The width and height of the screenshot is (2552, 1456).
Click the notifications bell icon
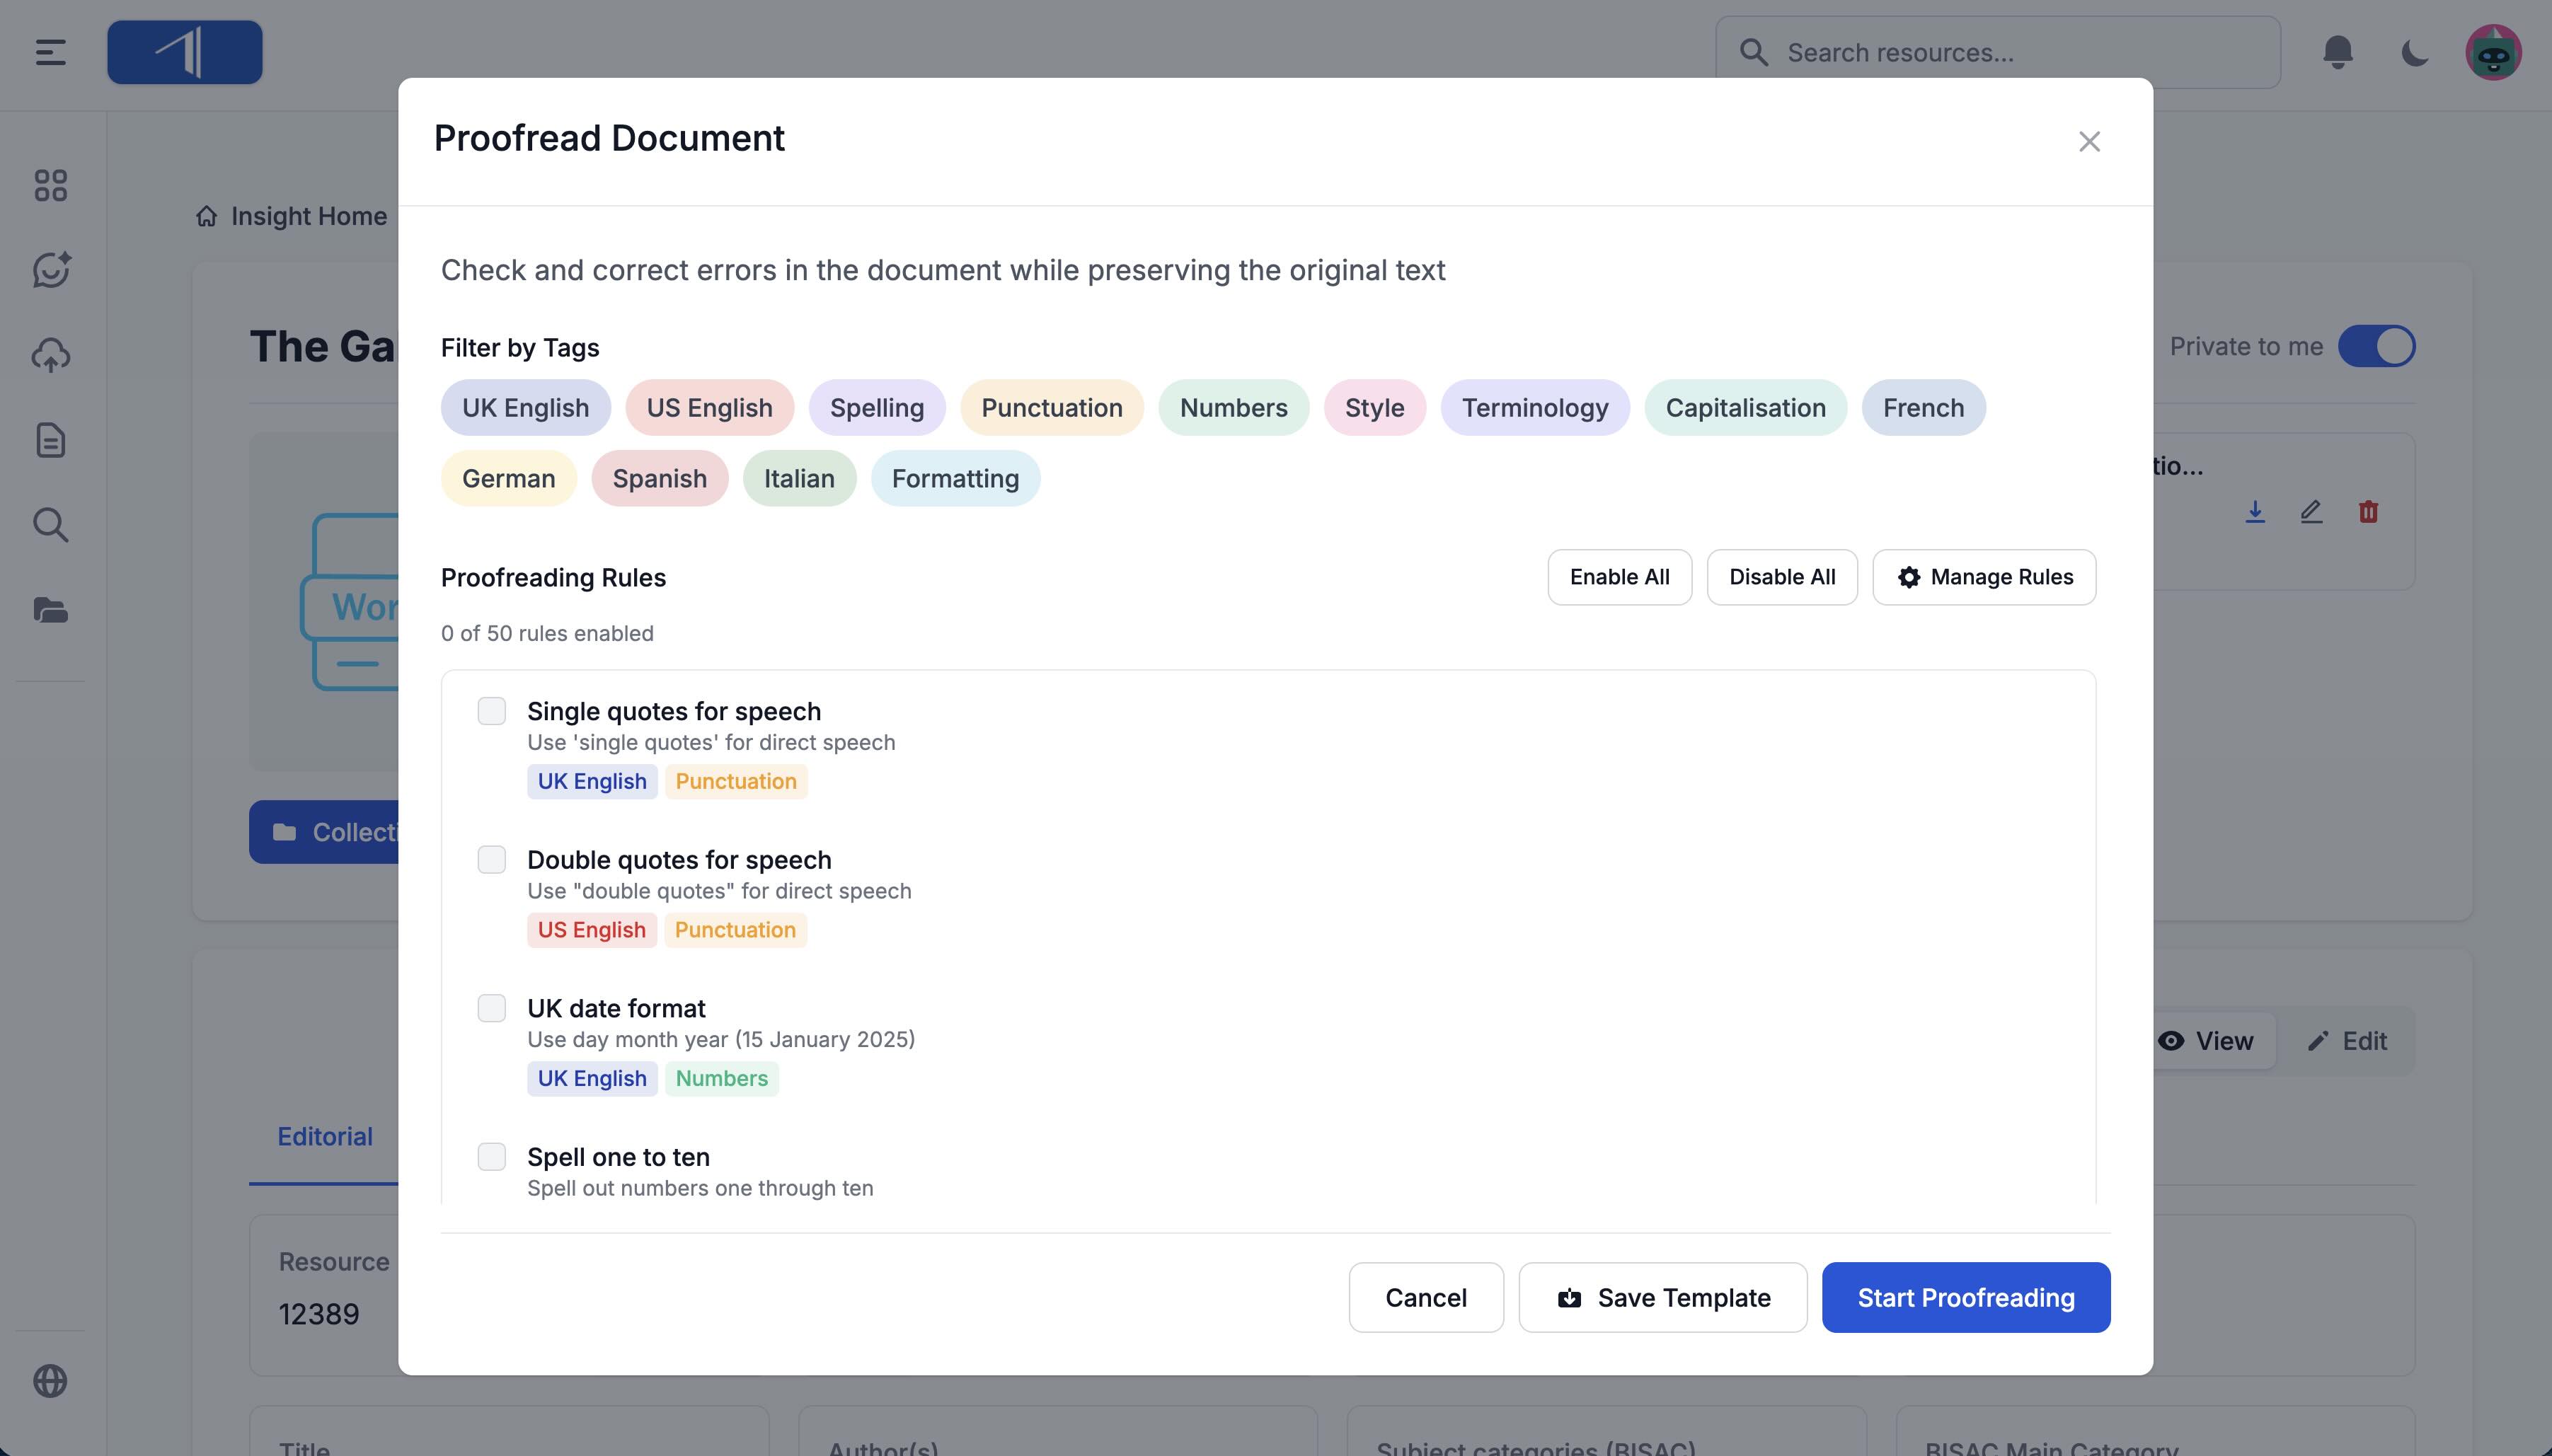[2337, 52]
